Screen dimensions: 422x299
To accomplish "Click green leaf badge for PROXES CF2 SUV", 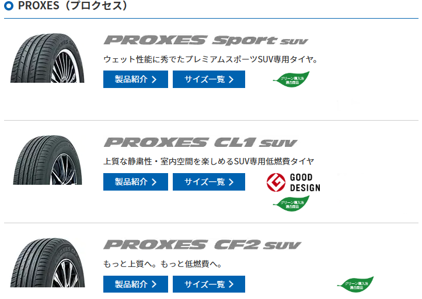I will pos(355,284).
